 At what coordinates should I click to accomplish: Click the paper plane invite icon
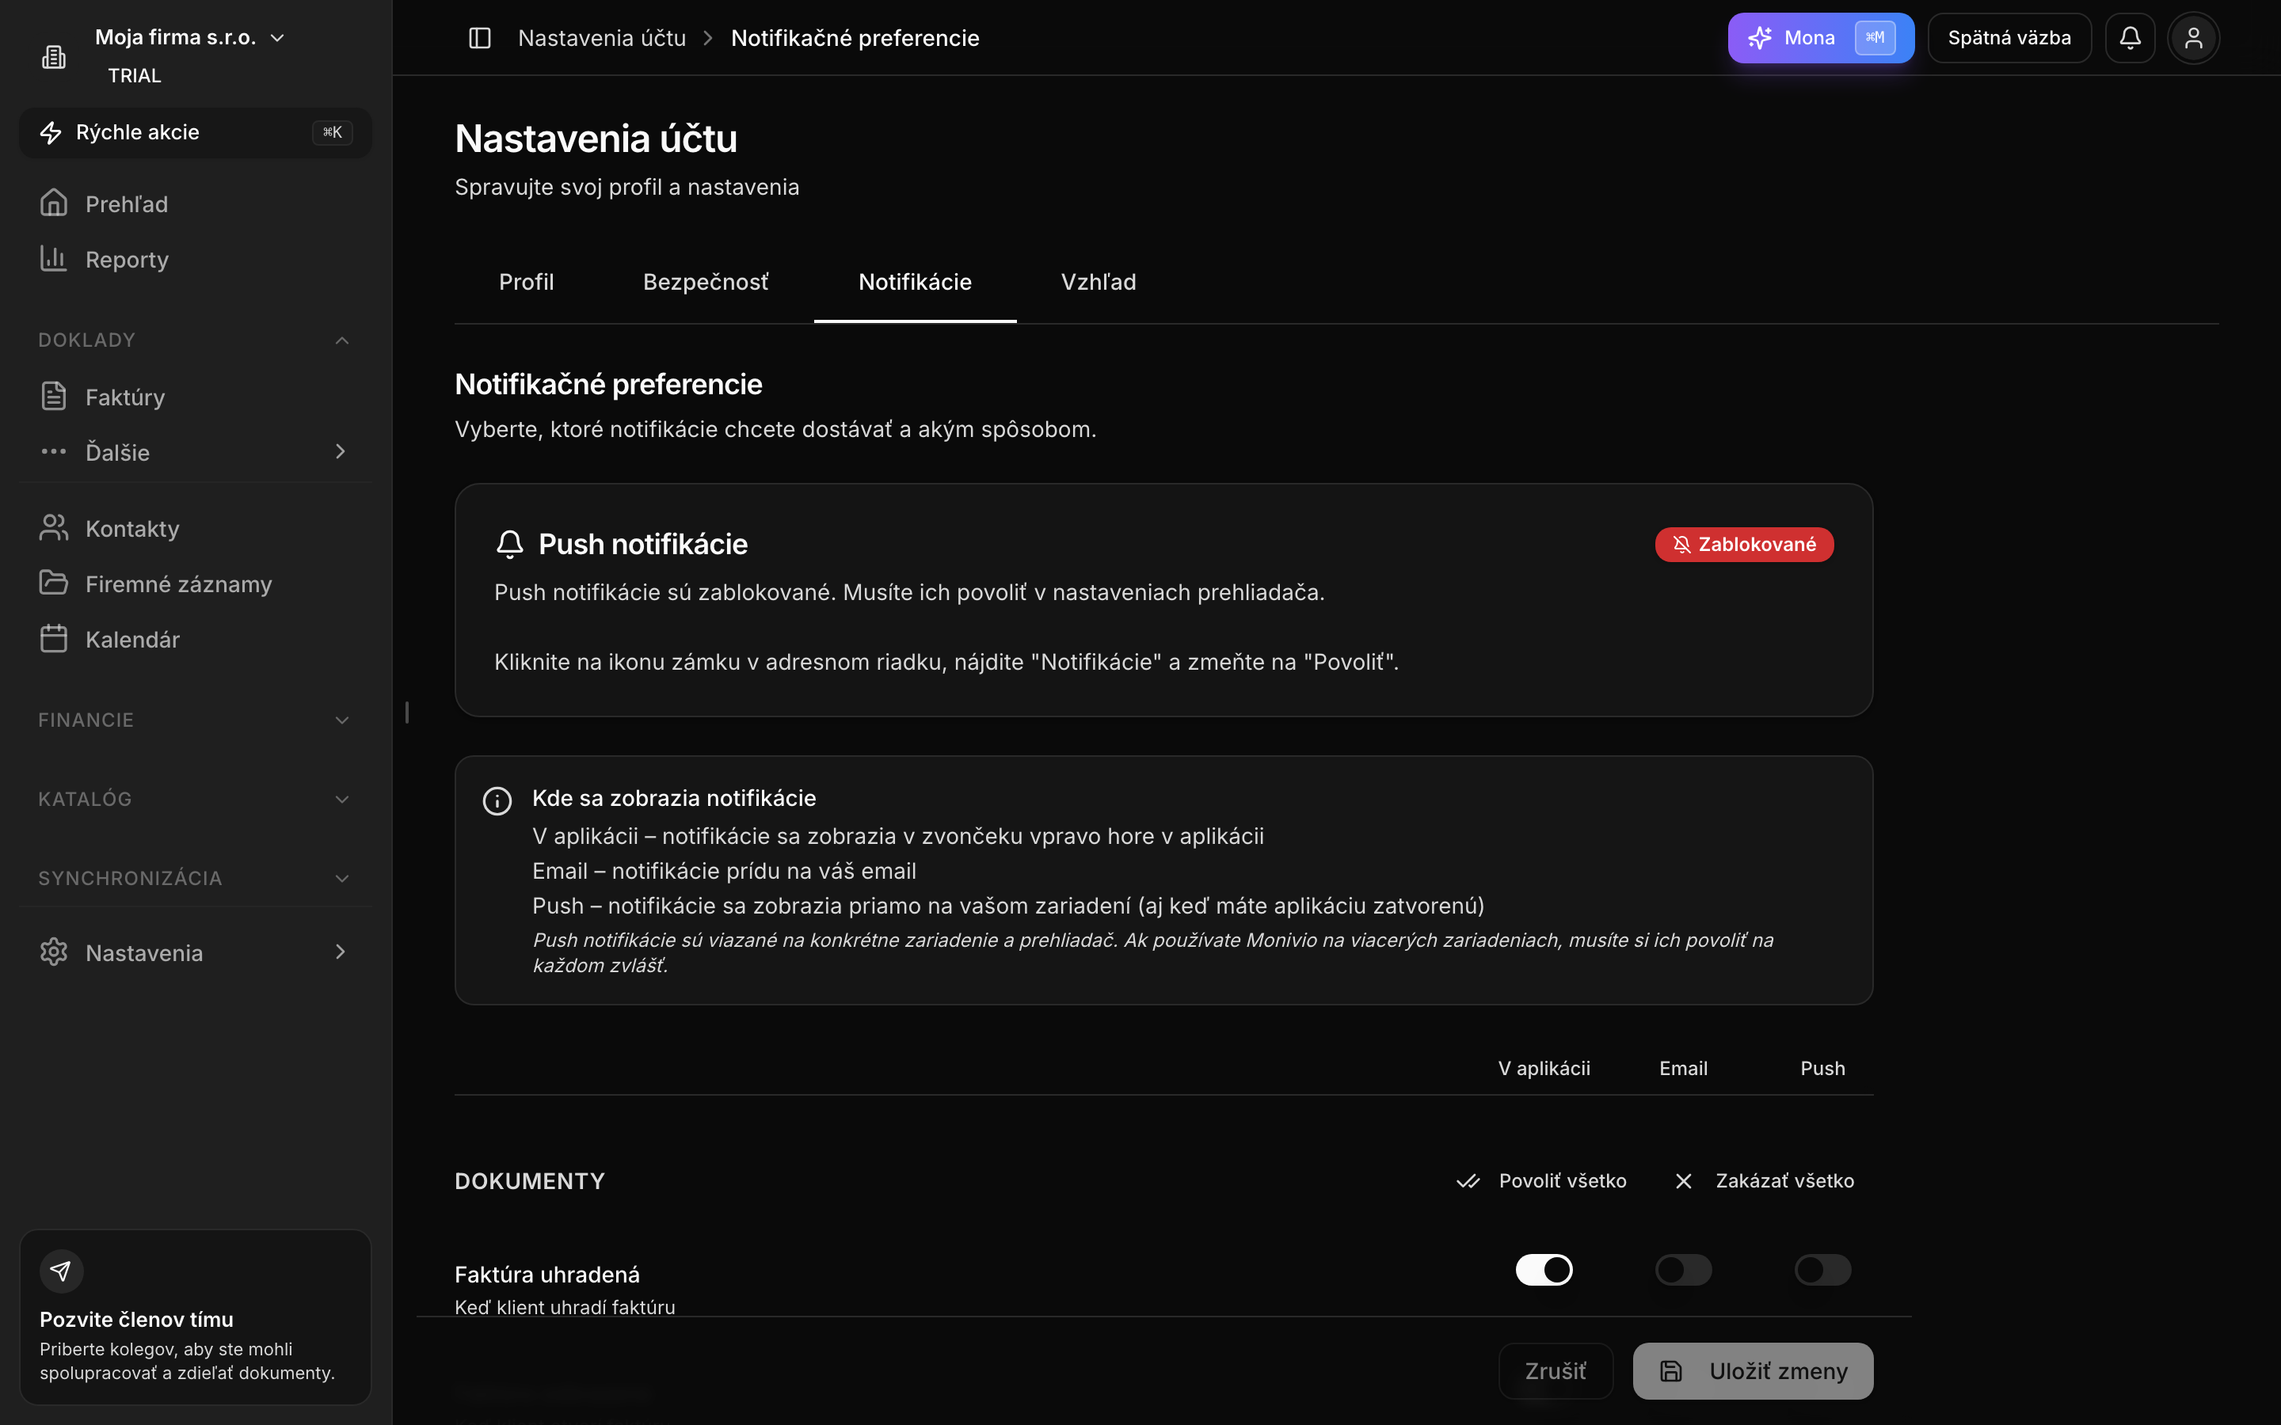(61, 1271)
